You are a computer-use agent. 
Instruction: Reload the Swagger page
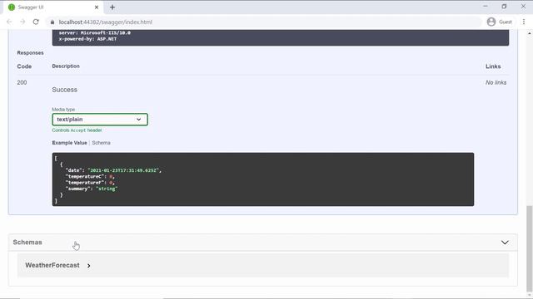(36, 22)
